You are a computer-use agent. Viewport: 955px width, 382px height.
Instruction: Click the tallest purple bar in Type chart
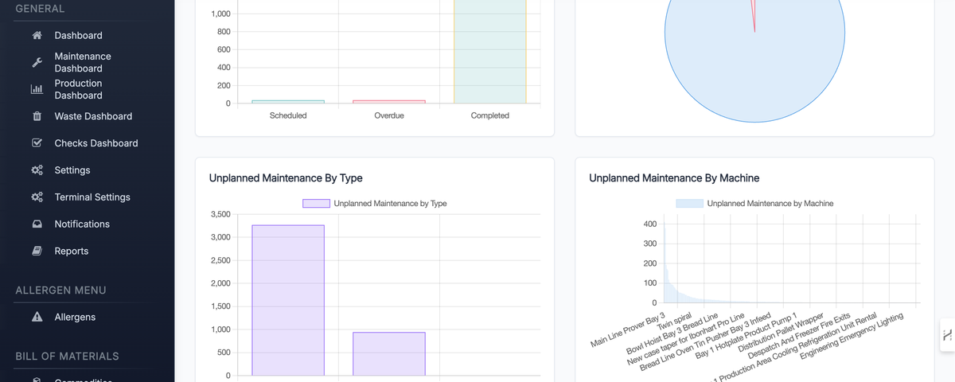click(288, 300)
